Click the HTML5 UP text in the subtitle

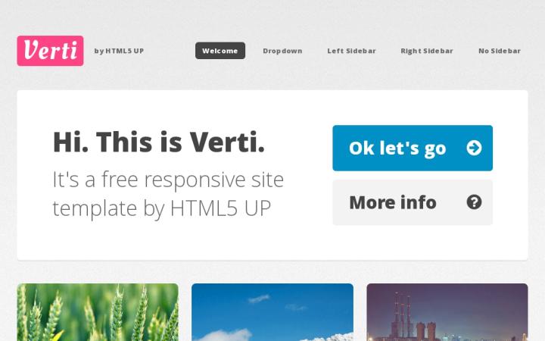tap(220, 208)
